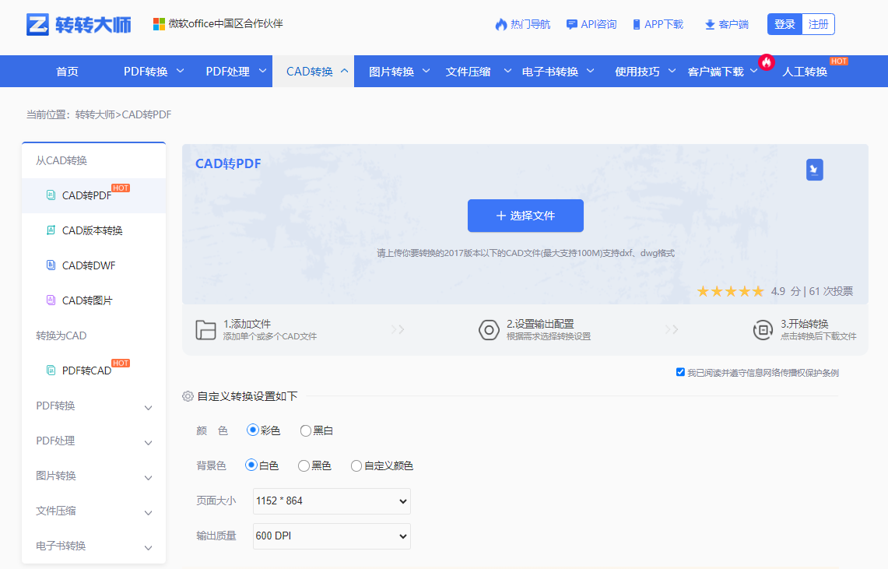Open the 页面大小 dropdown
This screenshot has height=569, width=888.
pyautogui.click(x=331, y=501)
